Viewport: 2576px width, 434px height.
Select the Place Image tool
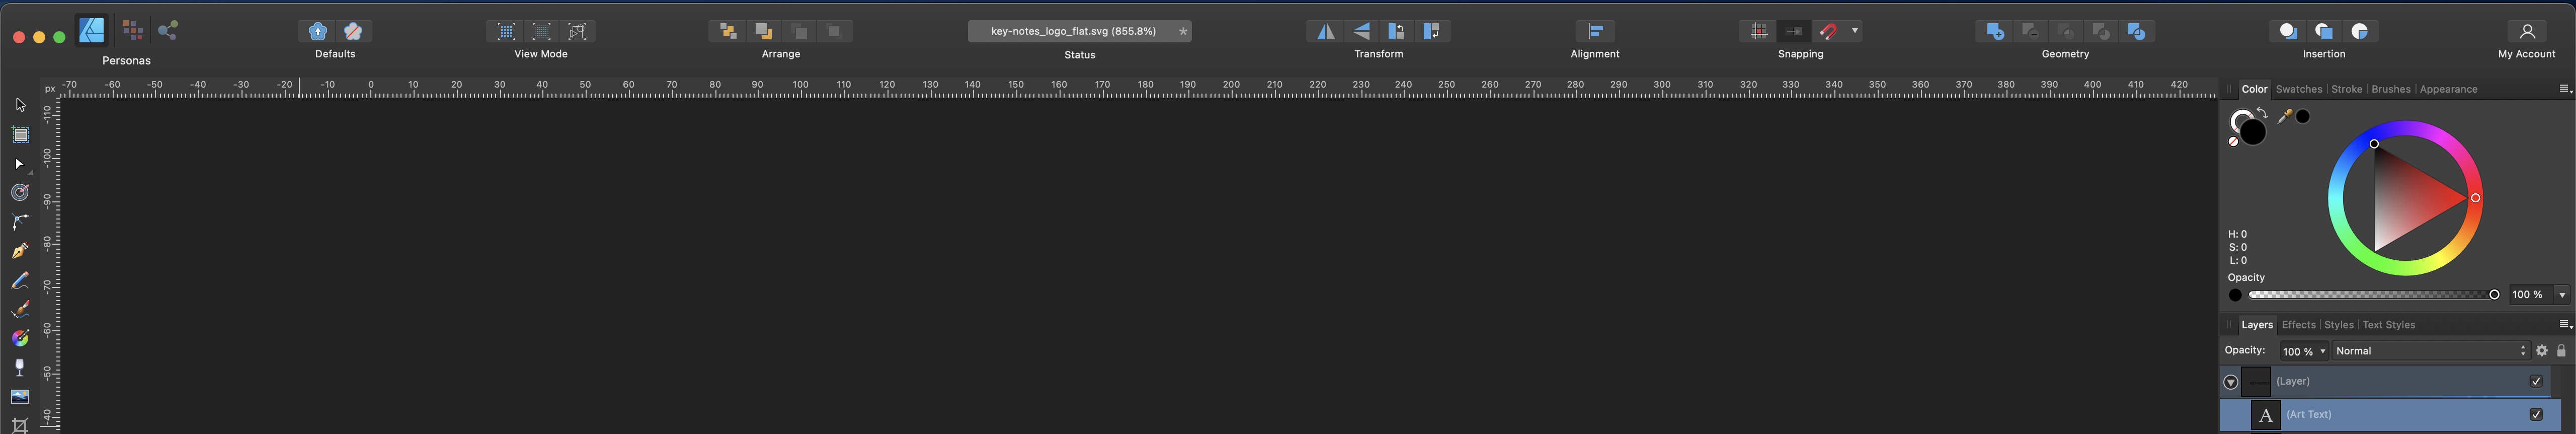20,396
